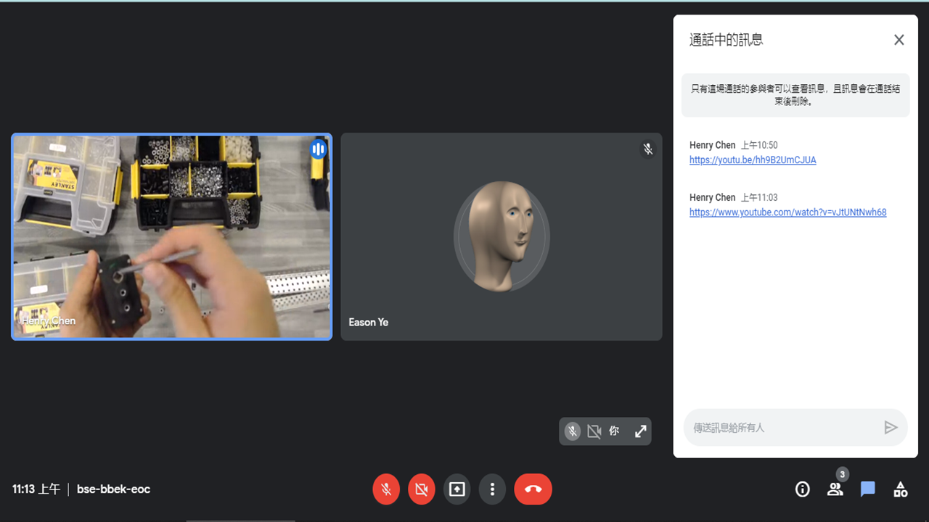This screenshot has height=522, width=929.
Task: Click the message input field
Action: click(780, 428)
